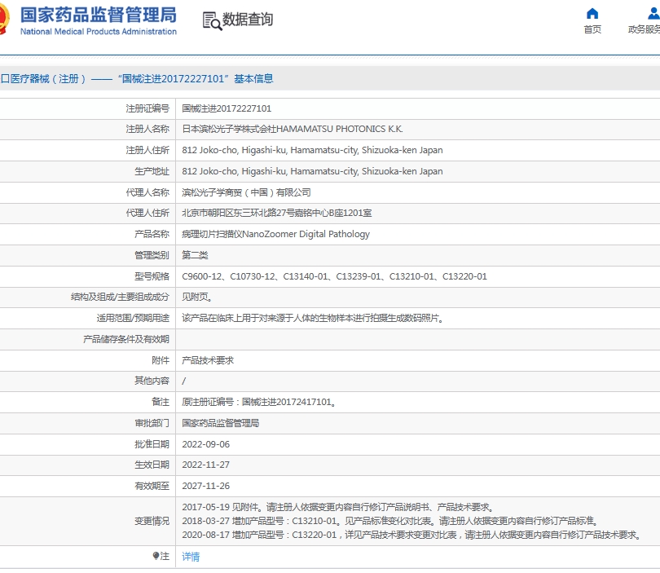Click the 注 lightbulb icon
The width and height of the screenshot is (660, 573).
click(156, 556)
